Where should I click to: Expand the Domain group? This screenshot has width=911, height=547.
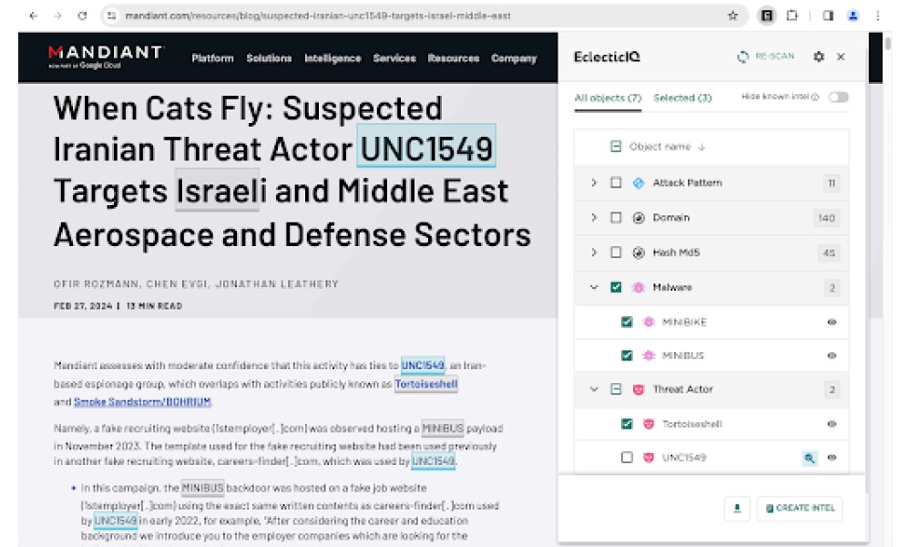pyautogui.click(x=594, y=218)
